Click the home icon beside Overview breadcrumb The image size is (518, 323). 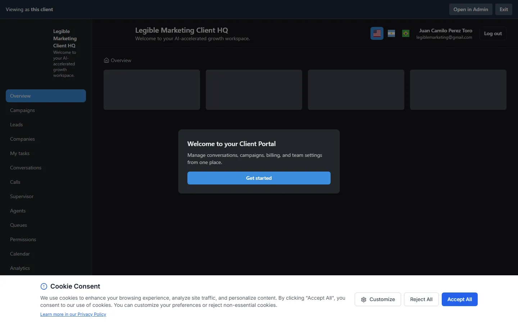point(106,60)
